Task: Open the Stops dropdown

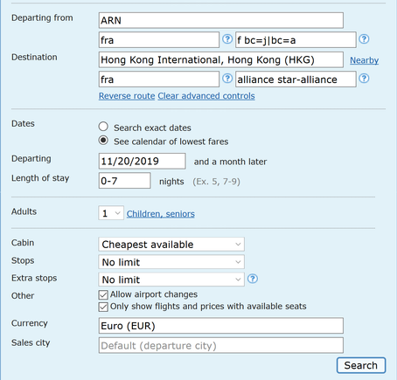Action: [x=171, y=262]
